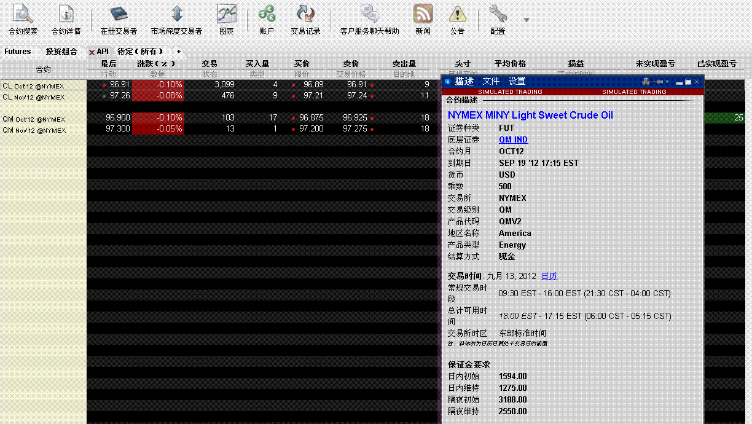Open the 设置 menu in description window
Viewport: 752px width, 424px height.
[517, 81]
